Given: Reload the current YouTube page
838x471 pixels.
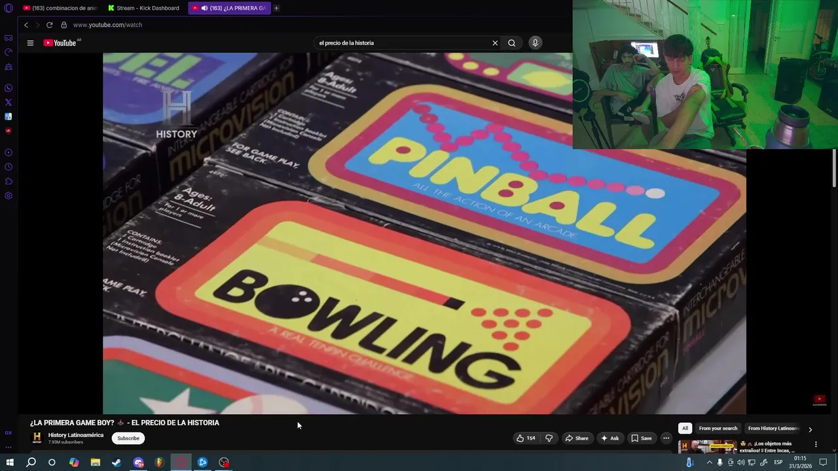Looking at the screenshot, I should [49, 25].
